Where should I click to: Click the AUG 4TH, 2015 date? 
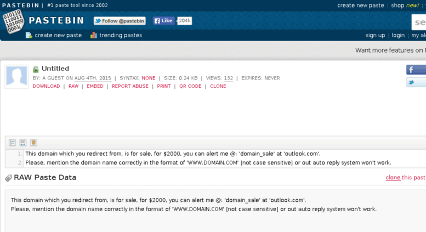[x=93, y=78]
